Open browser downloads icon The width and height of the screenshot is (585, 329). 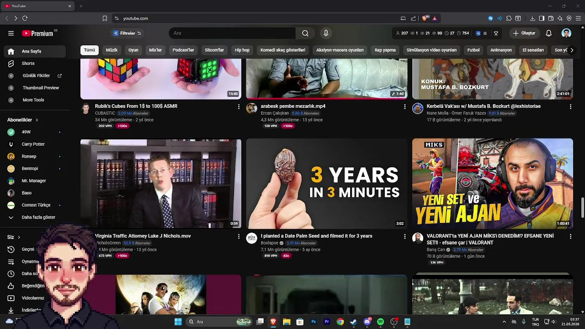(x=532, y=18)
